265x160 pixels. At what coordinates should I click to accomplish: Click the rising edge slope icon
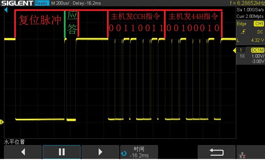click(243, 31)
